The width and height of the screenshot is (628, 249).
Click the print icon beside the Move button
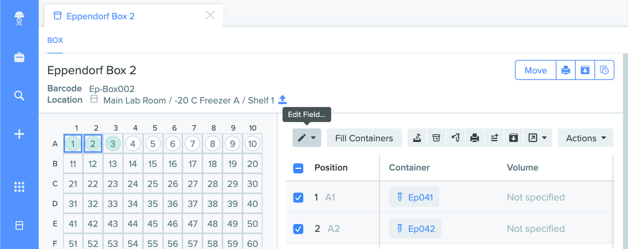tap(565, 70)
